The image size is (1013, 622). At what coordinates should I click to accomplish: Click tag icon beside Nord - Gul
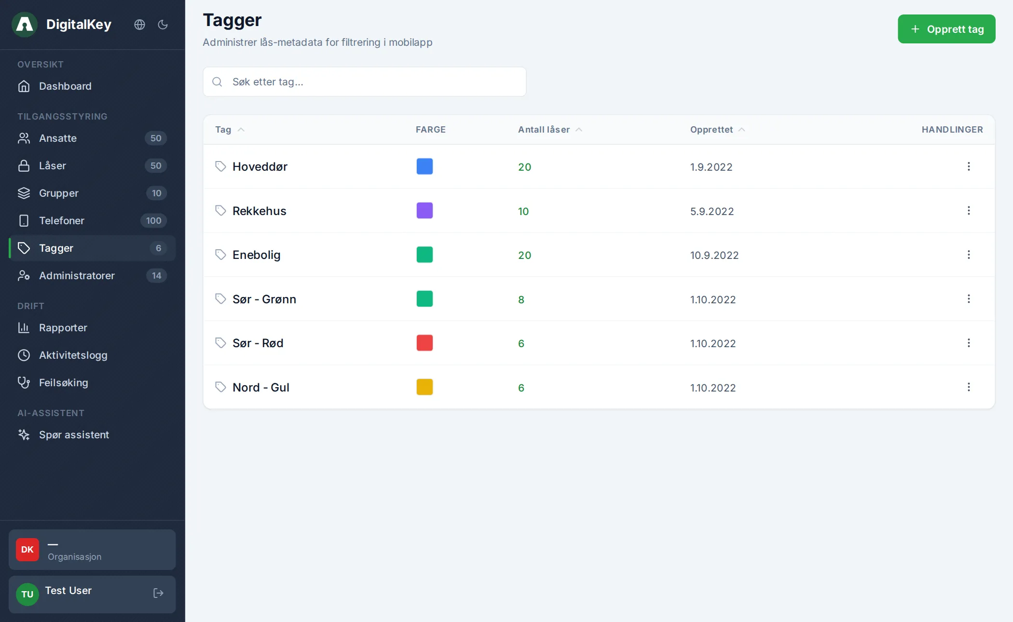coord(220,387)
